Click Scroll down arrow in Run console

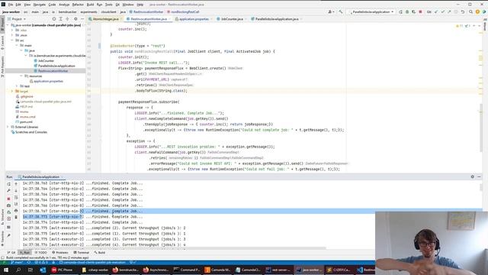click(16, 191)
